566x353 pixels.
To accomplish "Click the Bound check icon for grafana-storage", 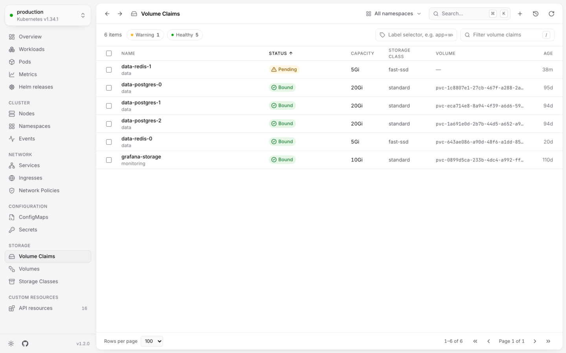I will pos(274,160).
